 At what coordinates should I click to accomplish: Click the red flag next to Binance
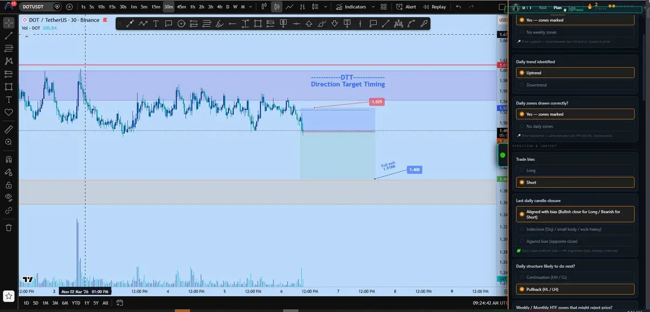[x=105, y=20]
